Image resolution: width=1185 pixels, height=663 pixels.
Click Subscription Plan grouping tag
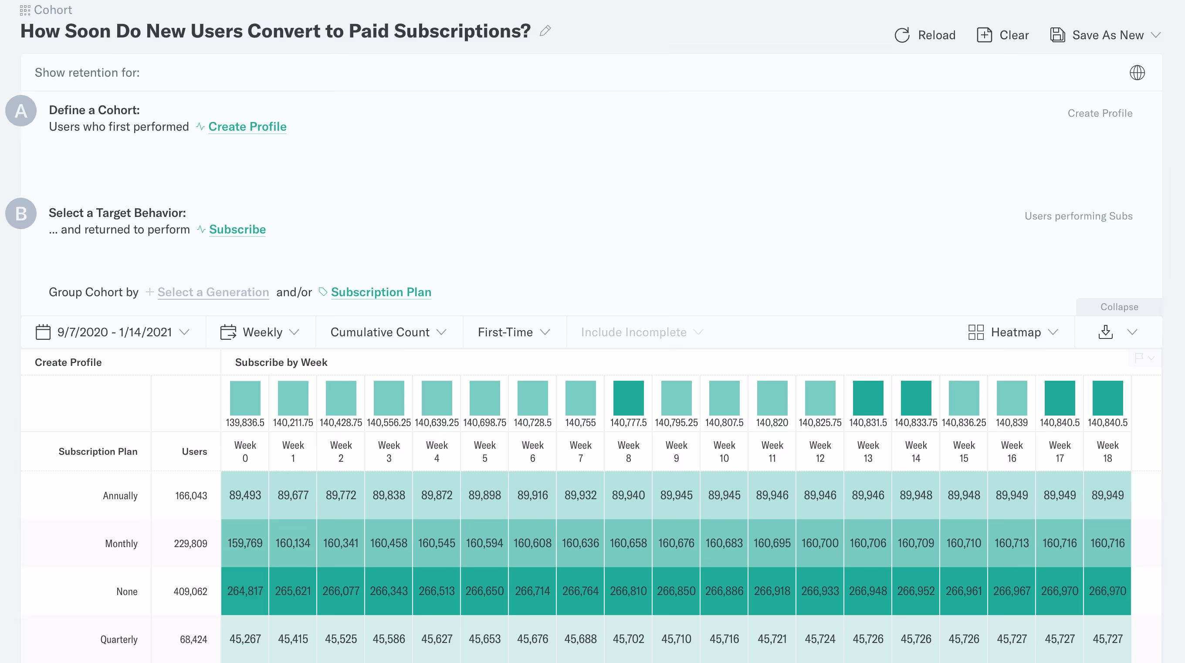[381, 292]
